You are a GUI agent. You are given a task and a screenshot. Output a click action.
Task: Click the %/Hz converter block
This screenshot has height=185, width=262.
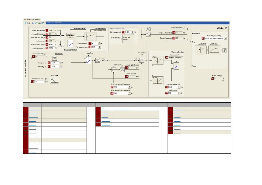(98, 60)
